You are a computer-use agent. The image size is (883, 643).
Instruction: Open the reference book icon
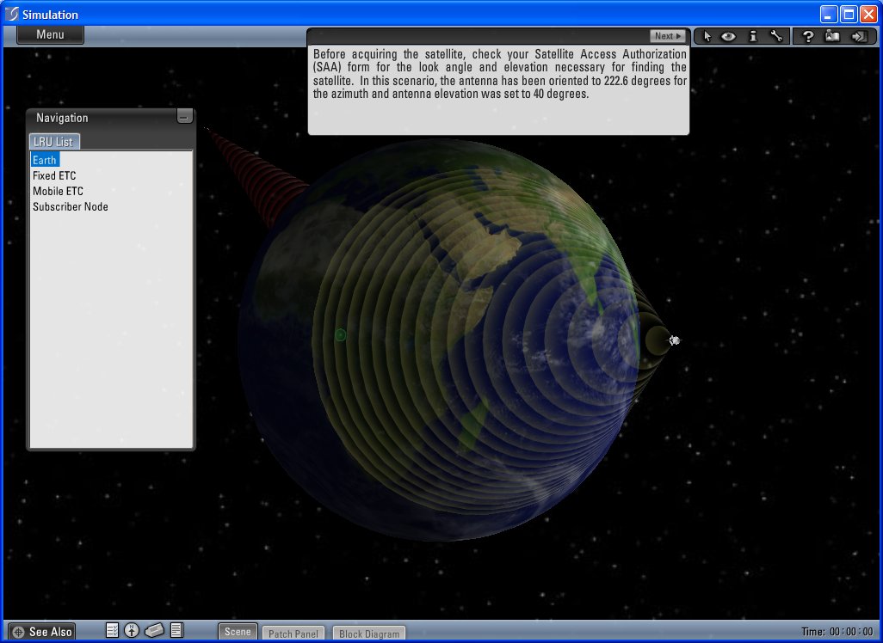tap(832, 36)
